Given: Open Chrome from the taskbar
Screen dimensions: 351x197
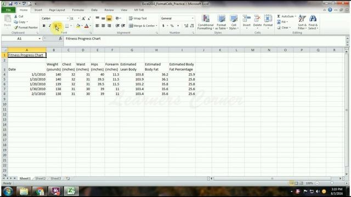Looking at the screenshot, I should point(39,192).
